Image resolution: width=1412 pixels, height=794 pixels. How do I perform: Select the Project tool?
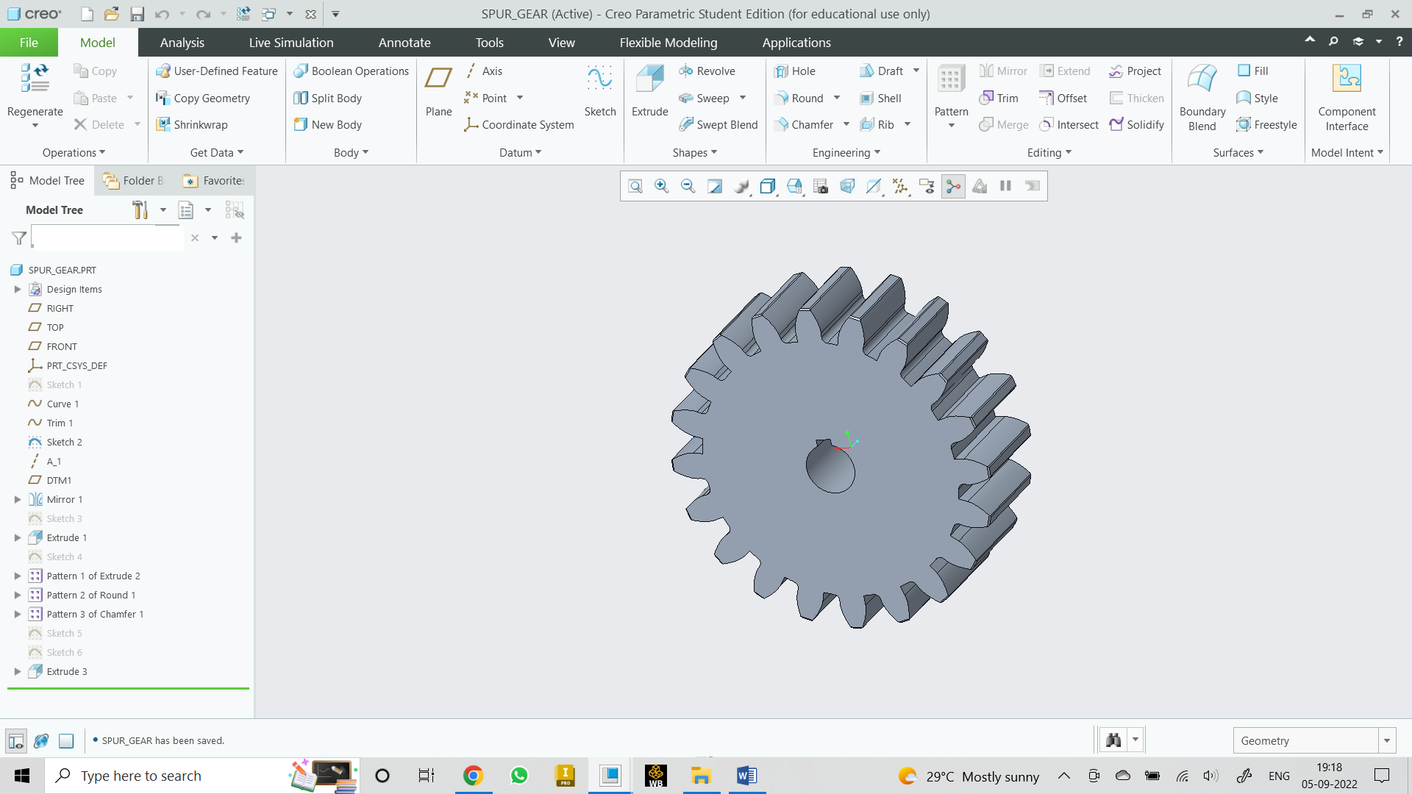coord(1135,71)
